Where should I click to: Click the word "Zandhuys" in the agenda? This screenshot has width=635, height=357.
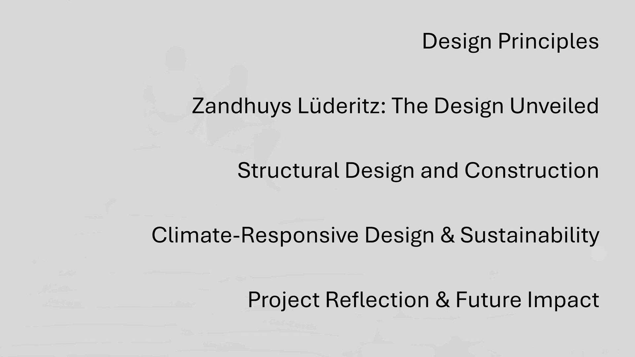point(241,106)
